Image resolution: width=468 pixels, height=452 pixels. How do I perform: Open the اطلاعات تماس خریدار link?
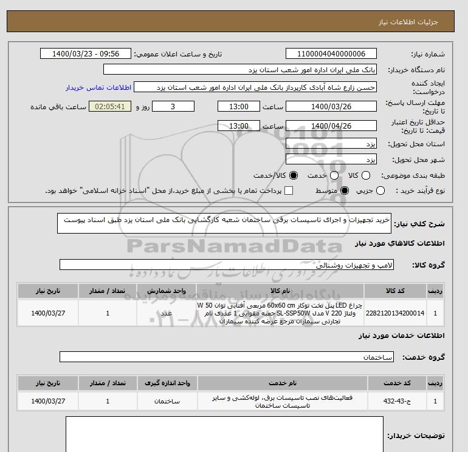coord(98,87)
